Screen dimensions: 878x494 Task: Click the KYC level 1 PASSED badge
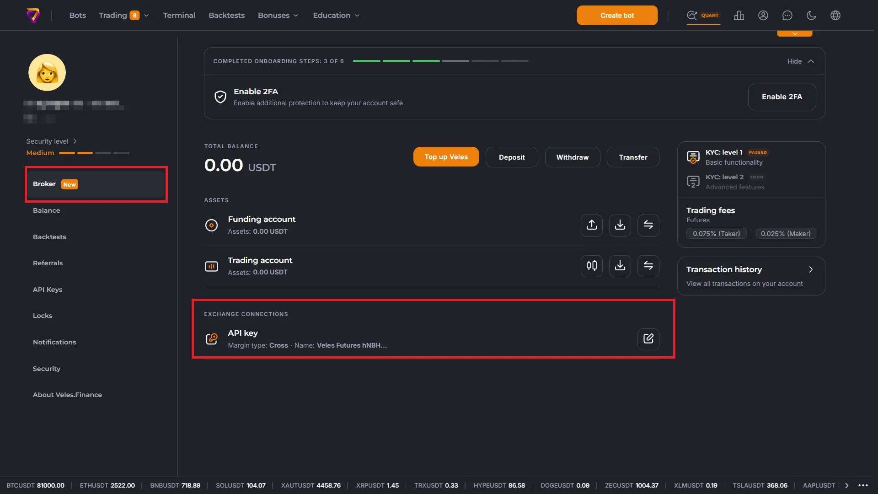pyautogui.click(x=758, y=152)
